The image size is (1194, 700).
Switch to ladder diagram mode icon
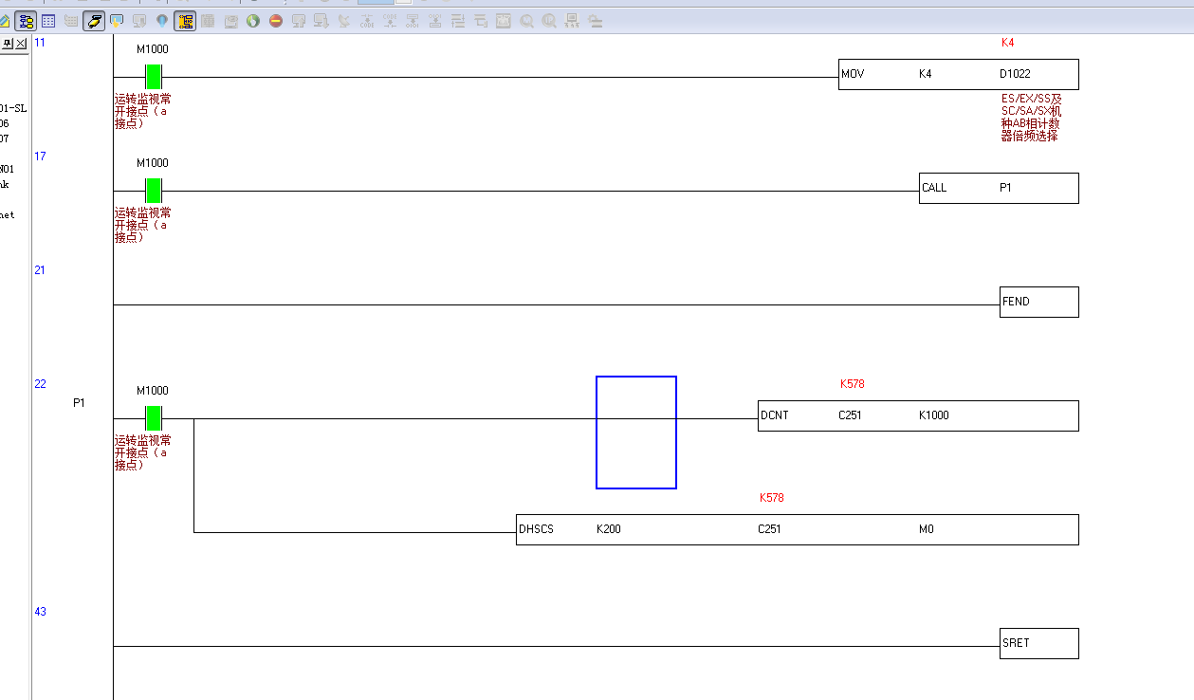pyautogui.click(x=26, y=20)
